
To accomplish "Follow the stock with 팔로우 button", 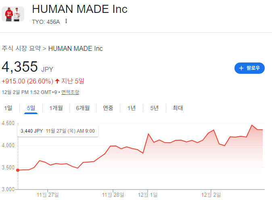I will (x=249, y=68).
